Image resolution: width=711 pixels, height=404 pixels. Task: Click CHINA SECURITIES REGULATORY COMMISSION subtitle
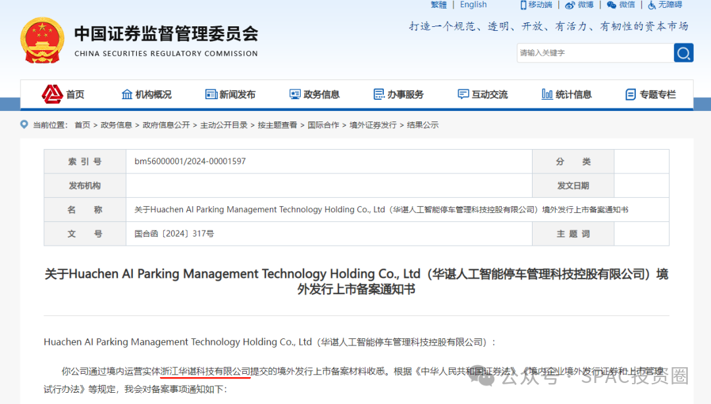(166, 53)
